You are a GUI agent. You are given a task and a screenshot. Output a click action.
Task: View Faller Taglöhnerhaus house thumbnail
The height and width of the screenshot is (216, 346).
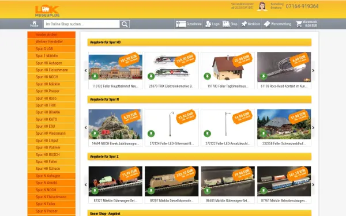point(228,67)
